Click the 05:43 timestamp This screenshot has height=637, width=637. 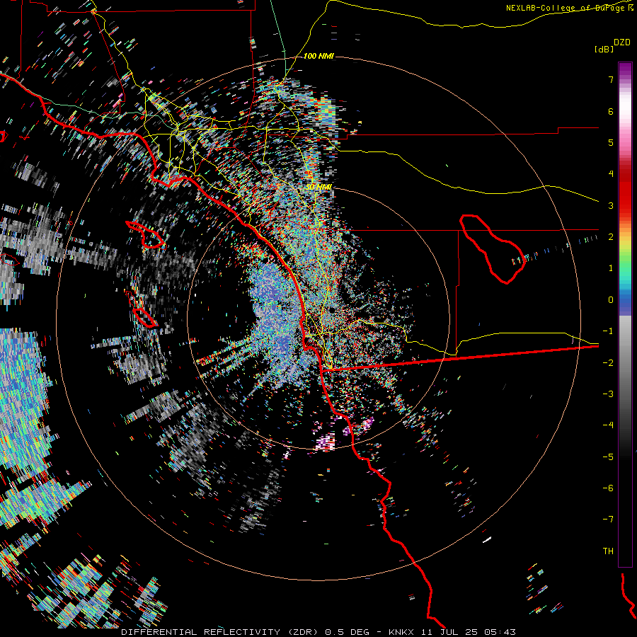(500, 632)
